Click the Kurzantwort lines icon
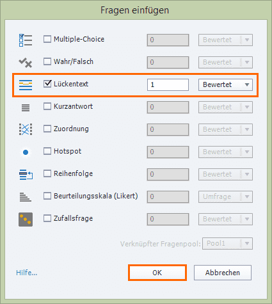 coord(26,108)
